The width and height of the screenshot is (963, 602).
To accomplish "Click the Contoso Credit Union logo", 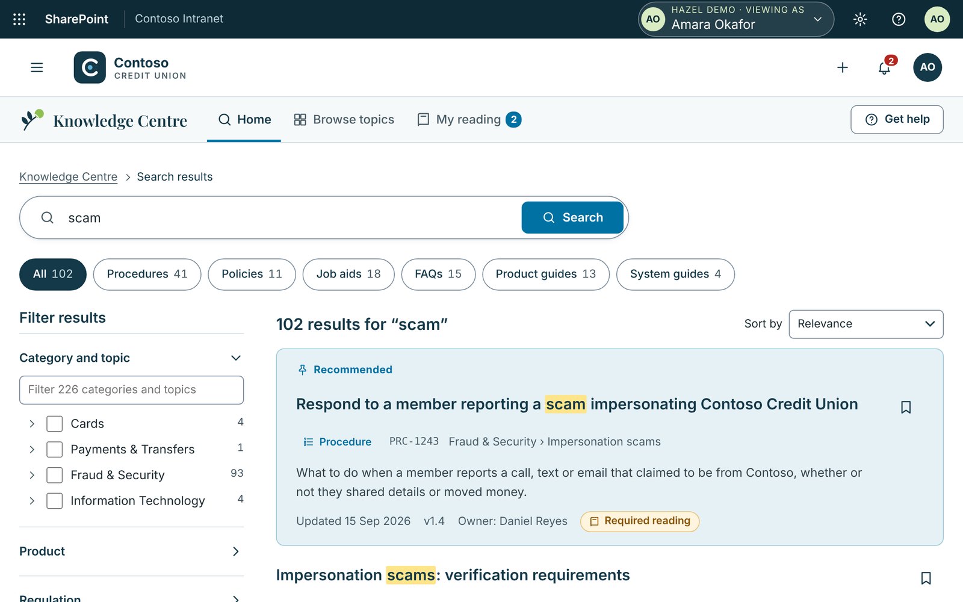I will click(130, 67).
